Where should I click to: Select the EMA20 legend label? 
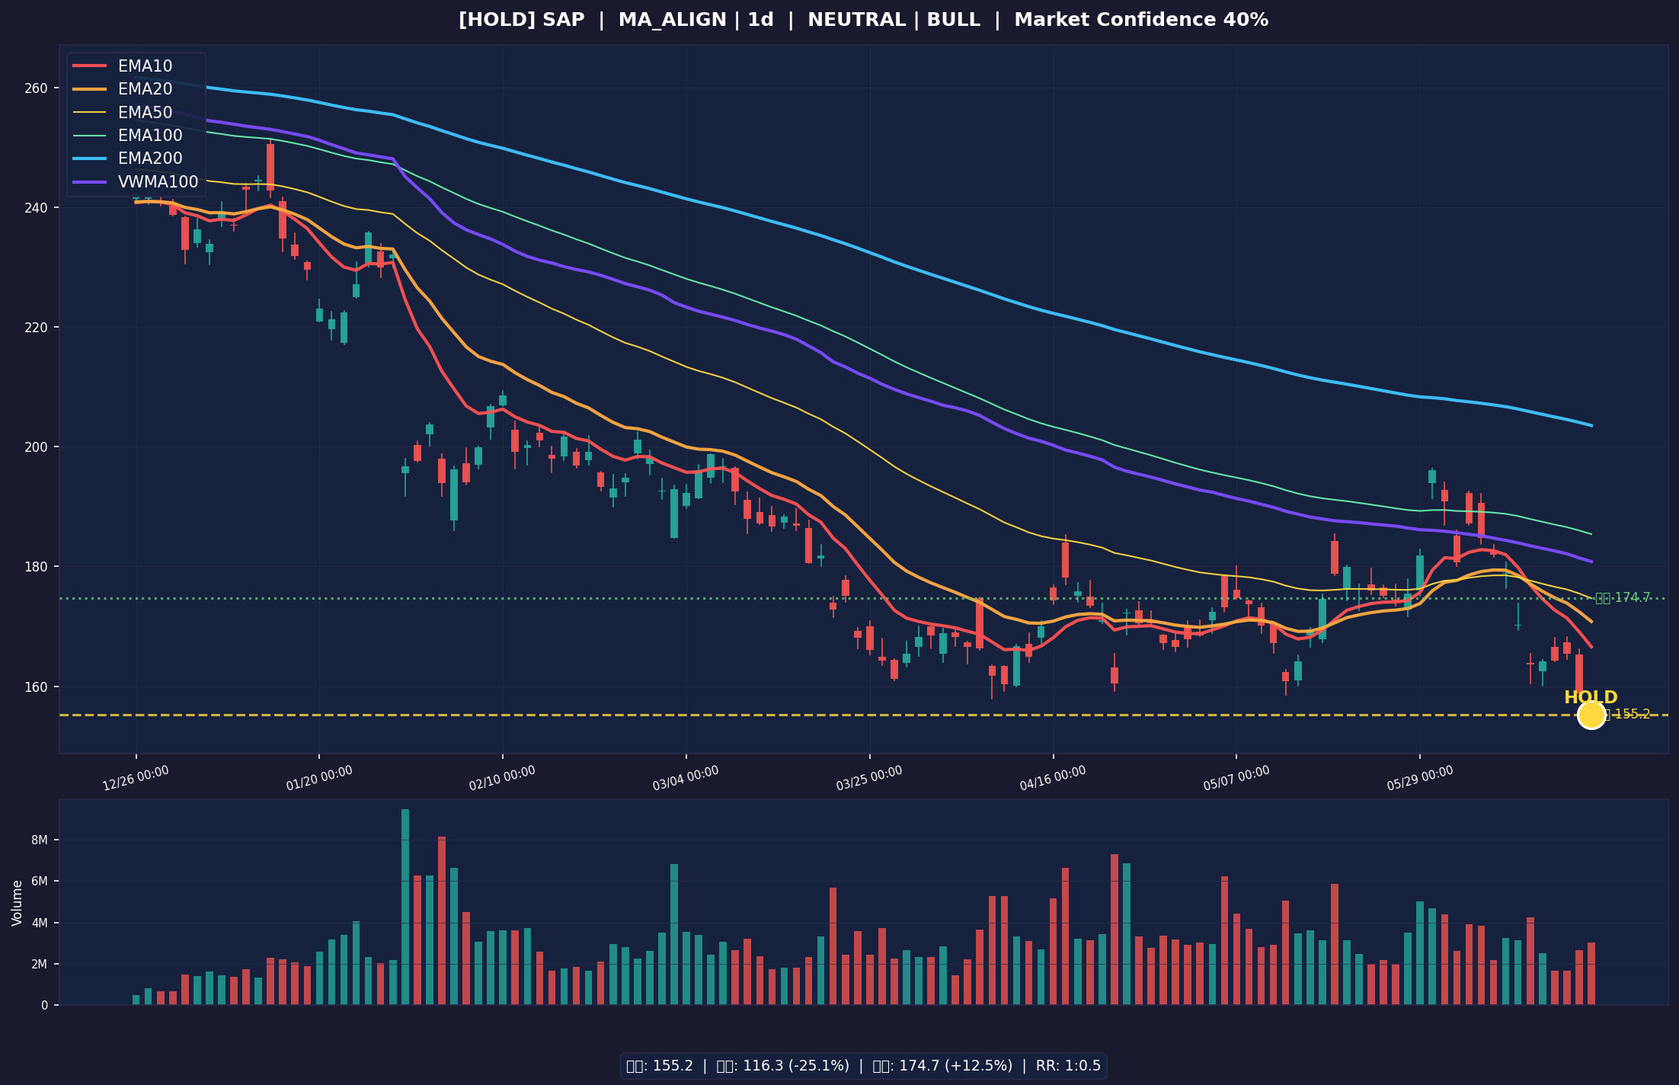point(145,89)
